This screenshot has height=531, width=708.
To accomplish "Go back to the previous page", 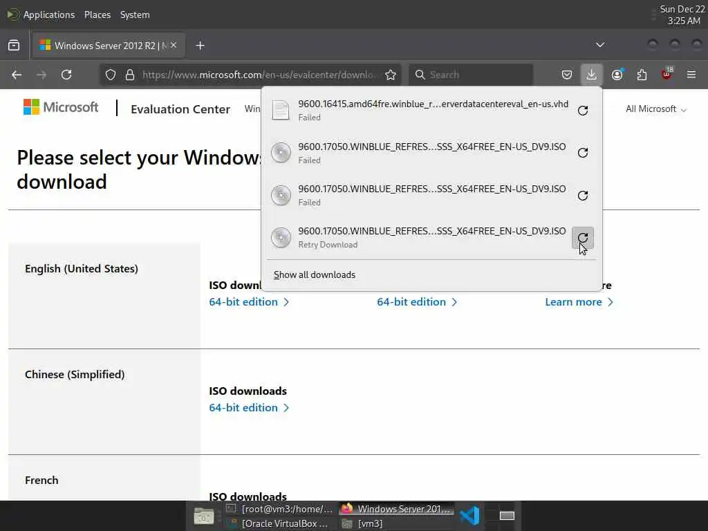I will (x=17, y=75).
